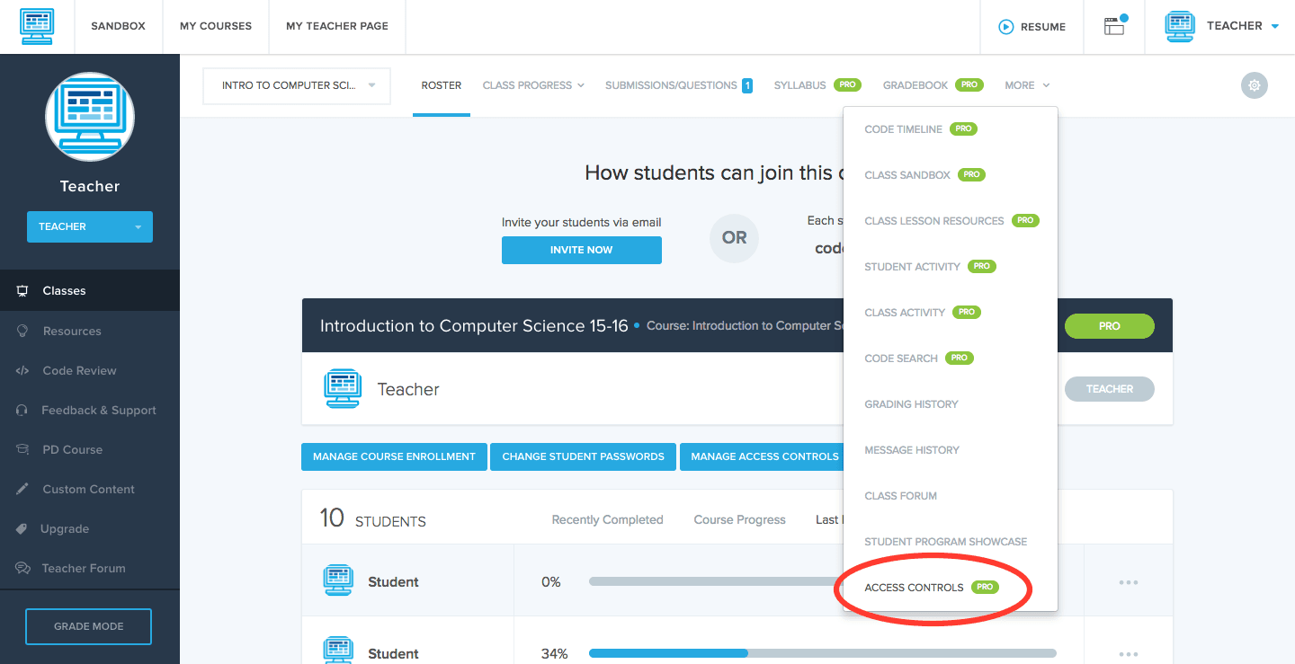1295x664 pixels.
Task: Click the notifications window icon
Action: click(1115, 26)
